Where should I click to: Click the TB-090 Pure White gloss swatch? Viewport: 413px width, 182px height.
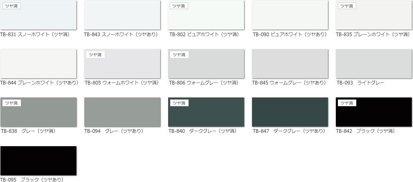290,15
